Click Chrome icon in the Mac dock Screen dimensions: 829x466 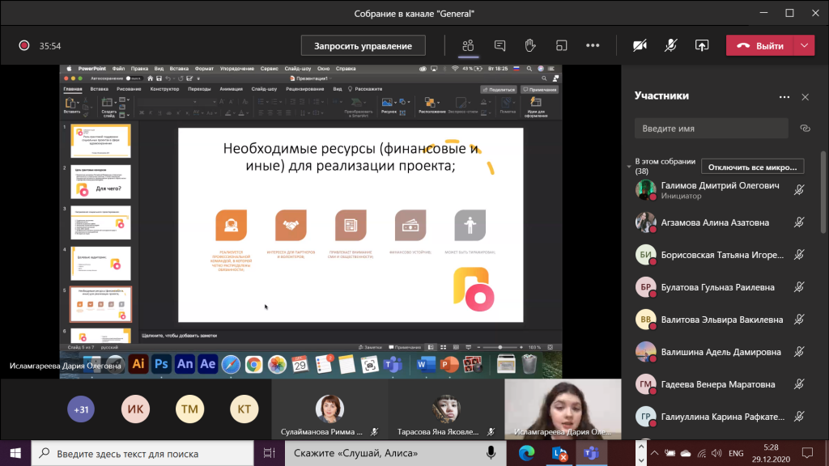(x=253, y=365)
